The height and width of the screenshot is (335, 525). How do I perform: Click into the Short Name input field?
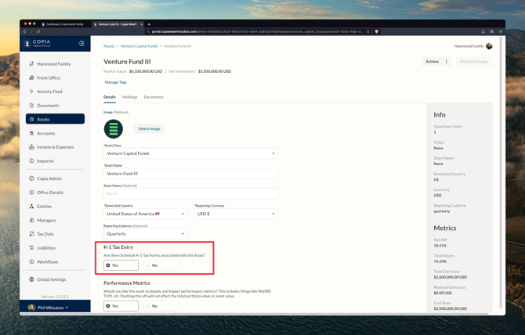click(x=190, y=193)
